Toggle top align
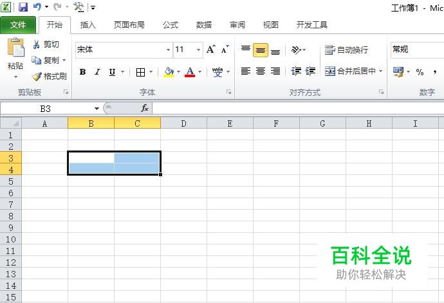Image resolution: width=444 pixels, height=303 pixels. tap(246, 50)
